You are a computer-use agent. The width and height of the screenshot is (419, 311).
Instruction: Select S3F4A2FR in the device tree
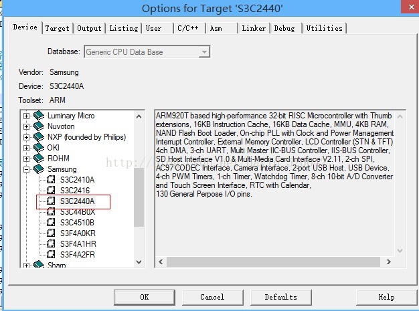78,254
